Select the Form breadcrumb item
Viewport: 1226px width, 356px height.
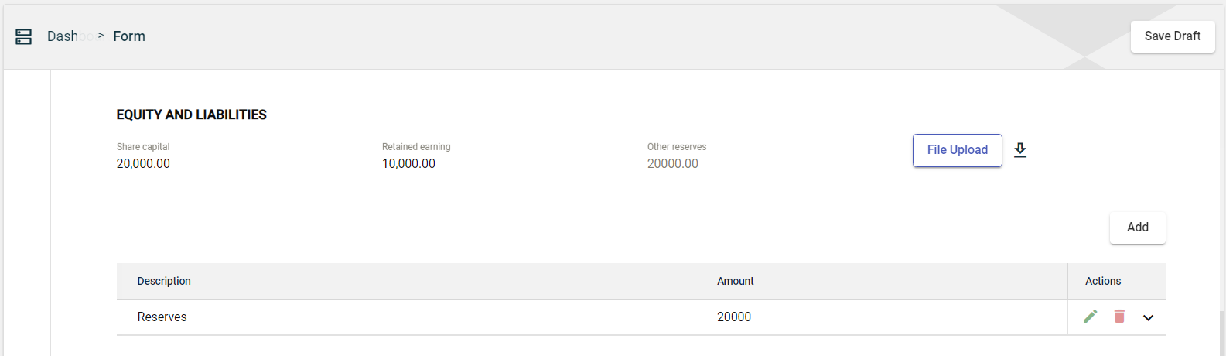[x=129, y=36]
